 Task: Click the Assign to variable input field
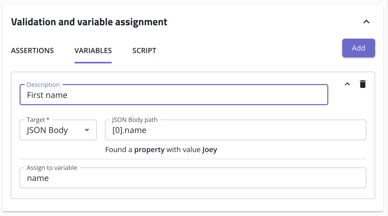[x=193, y=178]
